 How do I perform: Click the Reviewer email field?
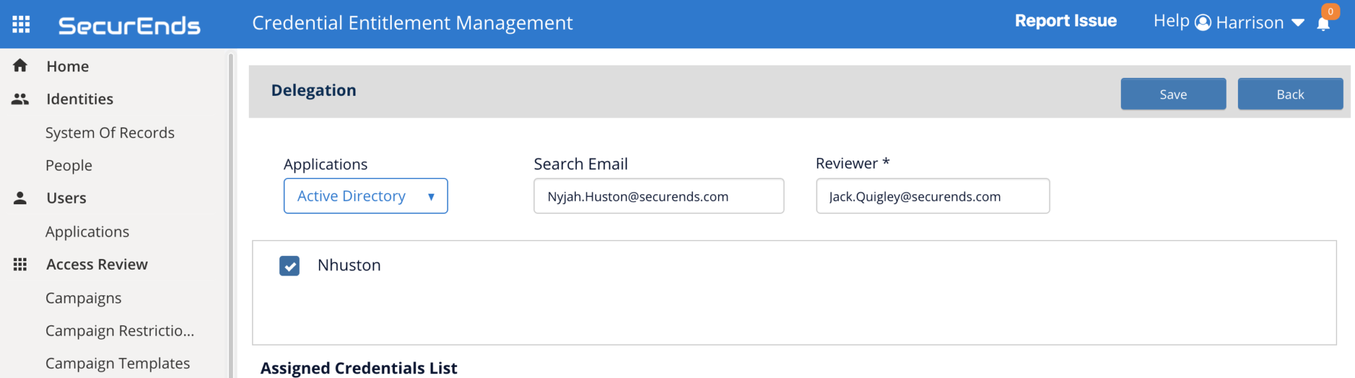(x=932, y=196)
